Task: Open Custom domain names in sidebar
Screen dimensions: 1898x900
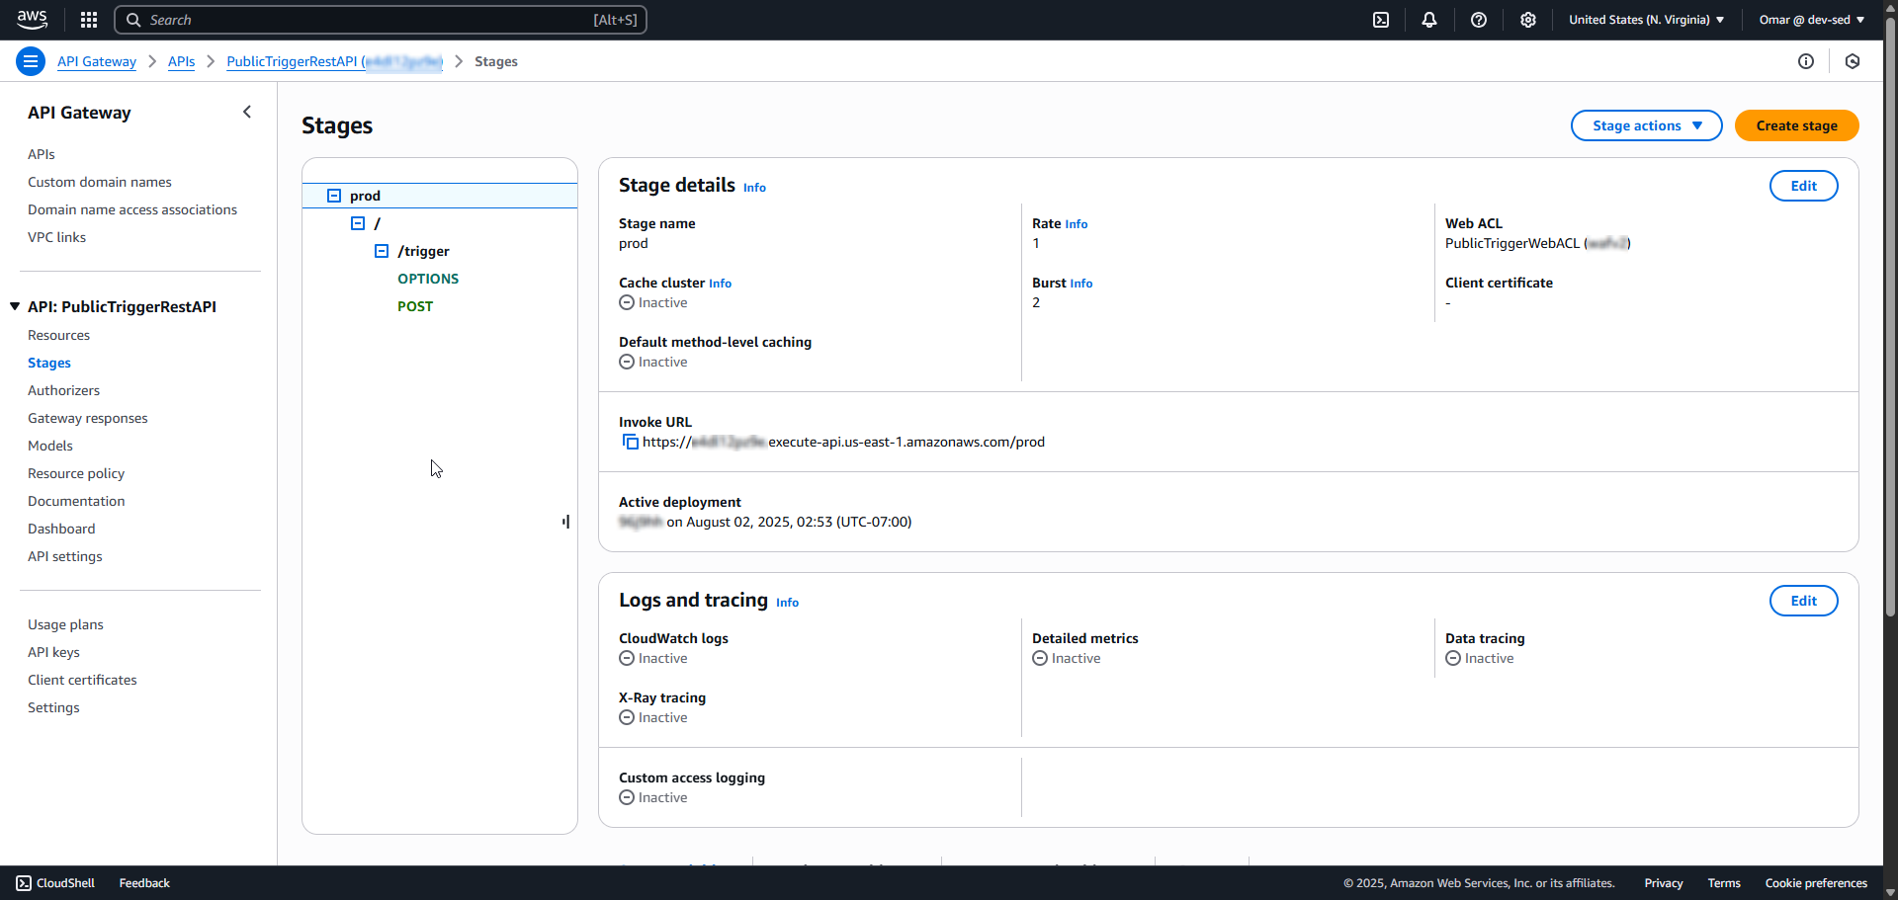Action: point(100,182)
